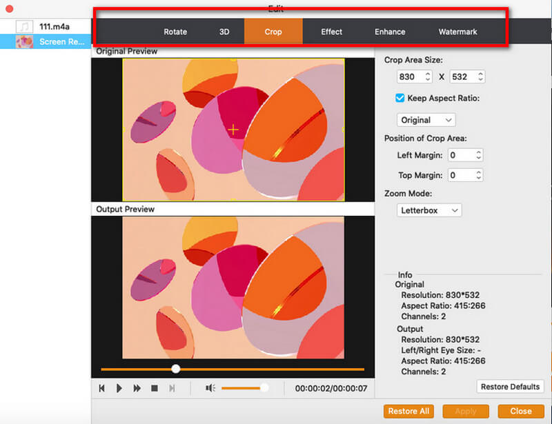Click the Left Margin input field
Image resolution: width=552 pixels, height=424 pixels.
(460, 156)
